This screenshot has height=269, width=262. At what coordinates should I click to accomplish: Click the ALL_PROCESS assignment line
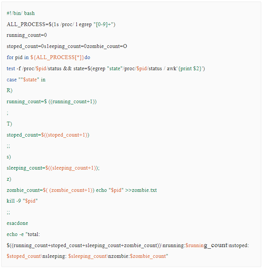61,25
